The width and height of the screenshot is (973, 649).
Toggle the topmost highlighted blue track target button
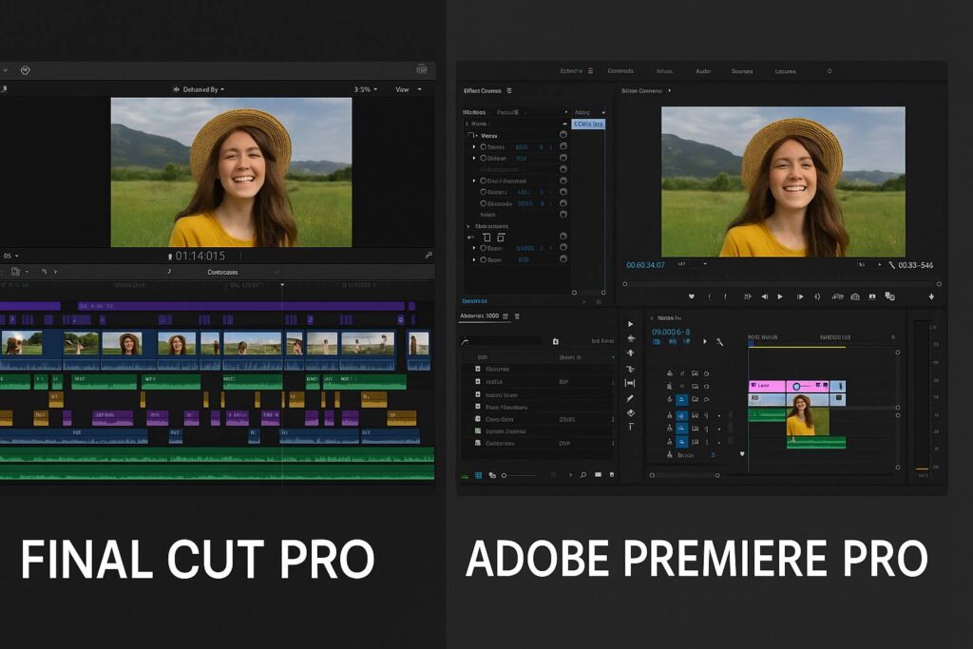[x=681, y=400]
